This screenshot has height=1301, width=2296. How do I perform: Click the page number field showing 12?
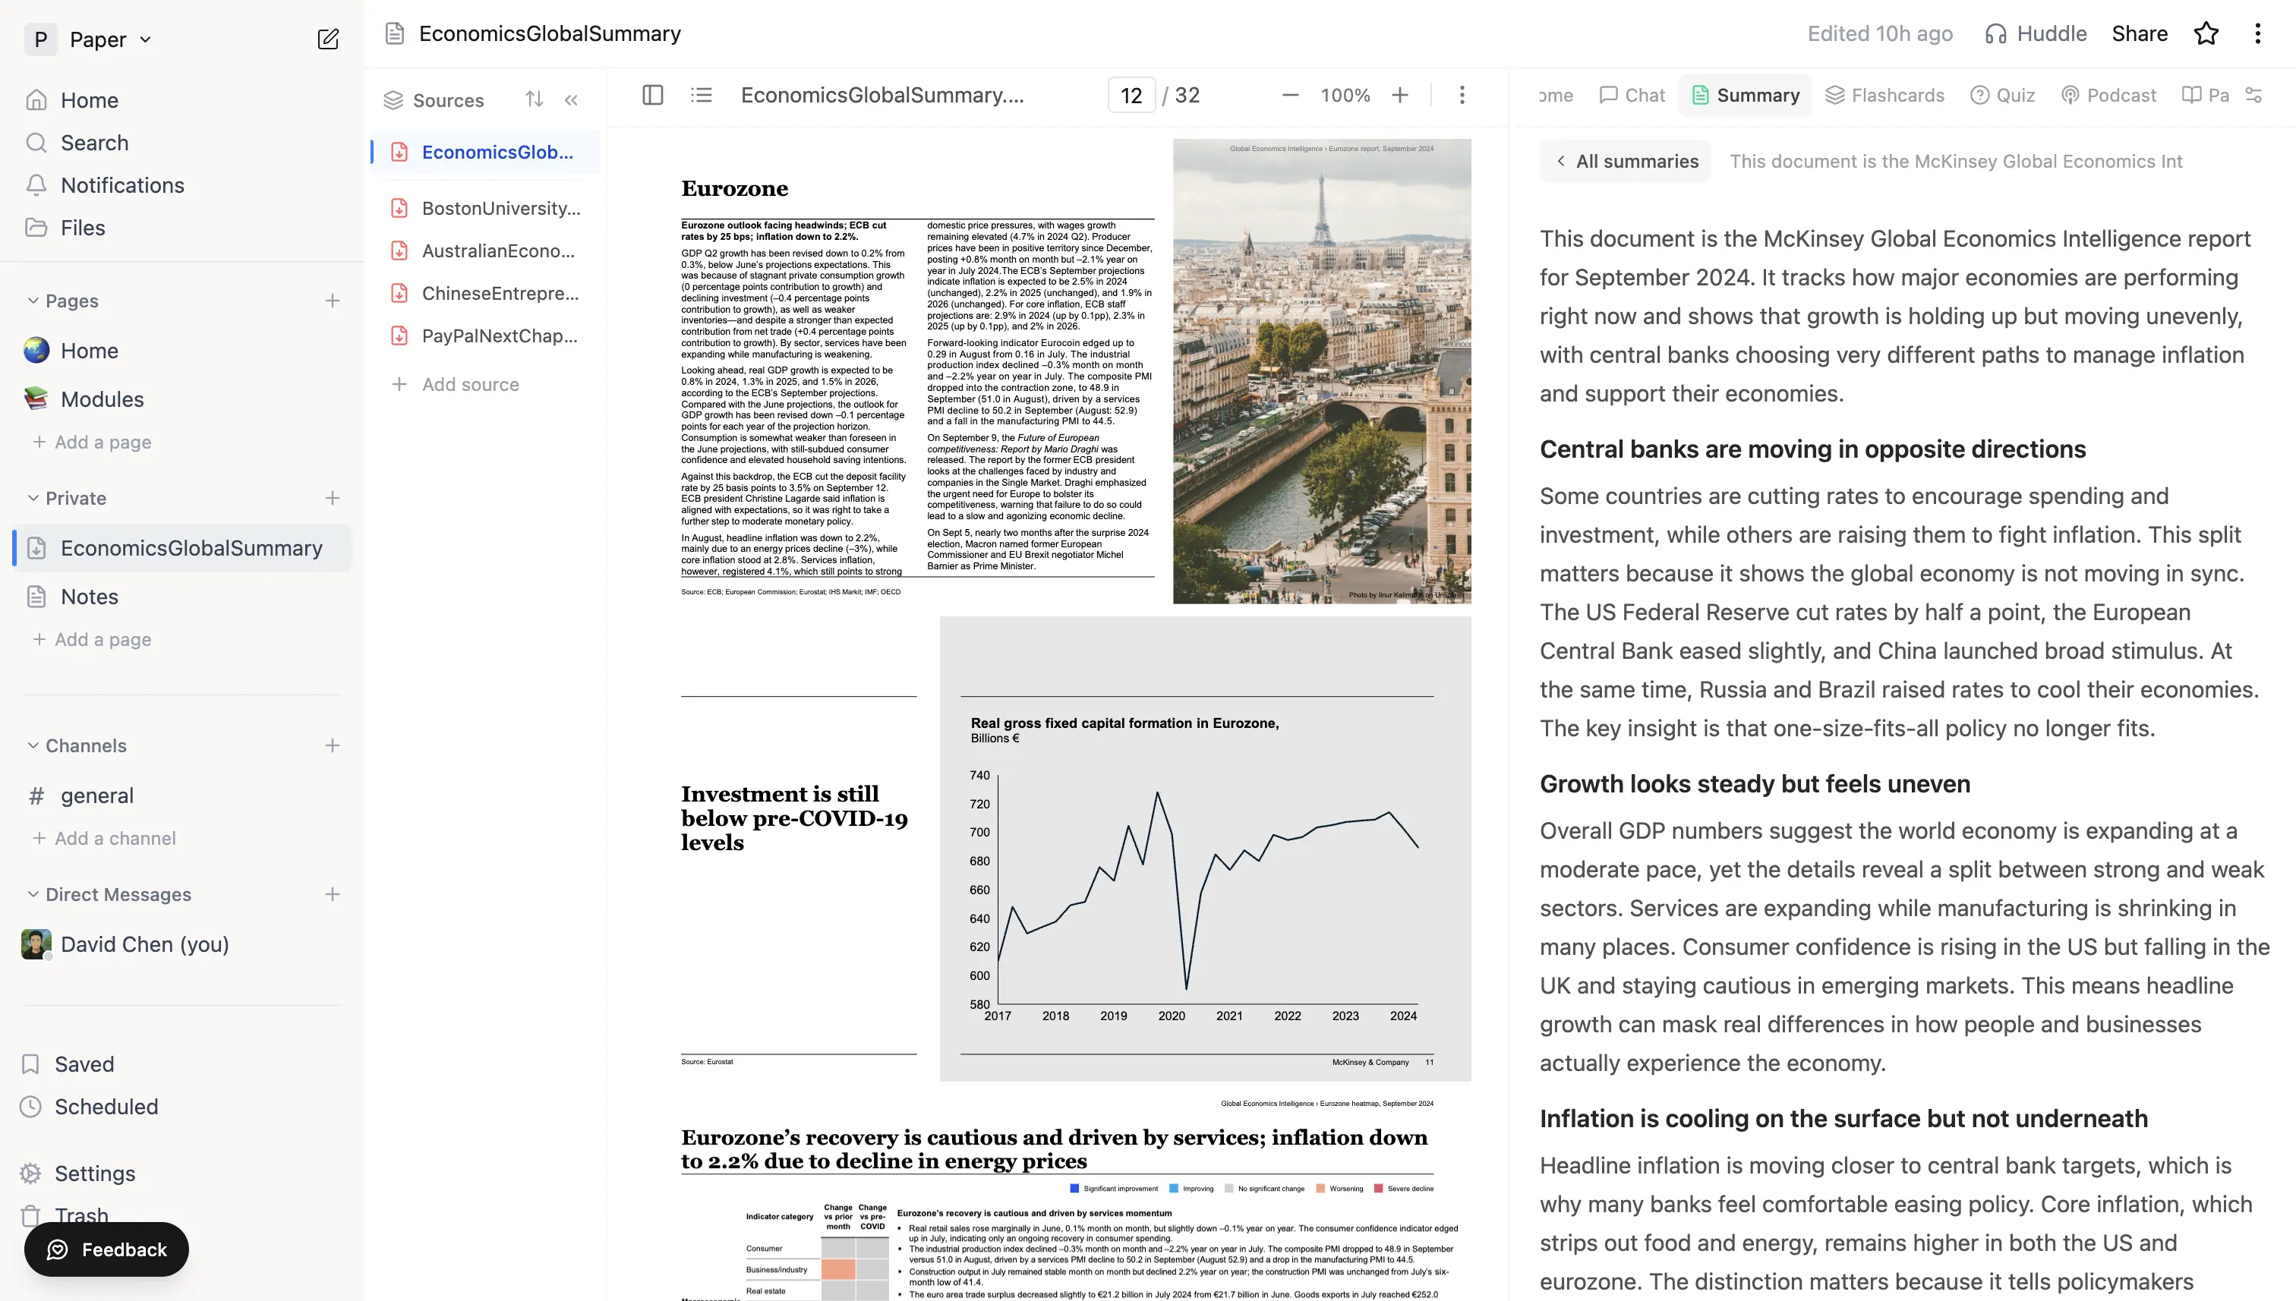[x=1131, y=96]
